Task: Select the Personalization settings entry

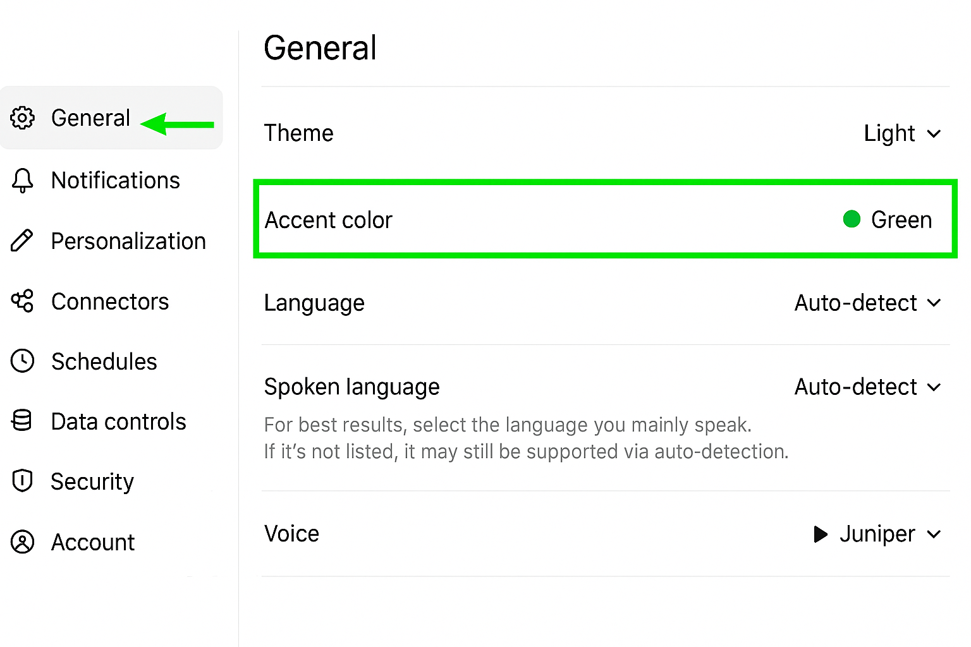Action: (x=128, y=241)
